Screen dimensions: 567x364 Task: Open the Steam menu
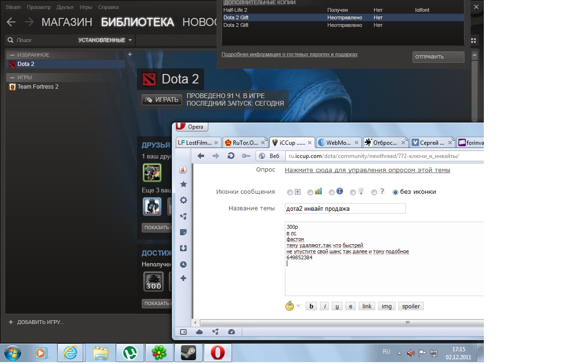[13, 8]
